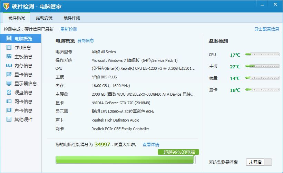This screenshot has height=173, width=283.
Task: Click the 复制信息 link
Action: (x=86, y=41)
